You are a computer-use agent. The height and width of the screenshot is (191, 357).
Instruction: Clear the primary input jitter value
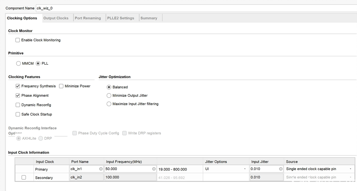[281, 169]
